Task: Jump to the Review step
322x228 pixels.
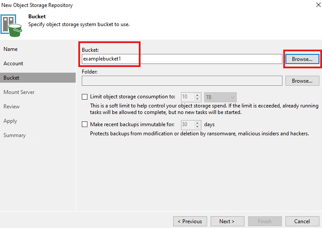Action: (x=12, y=107)
